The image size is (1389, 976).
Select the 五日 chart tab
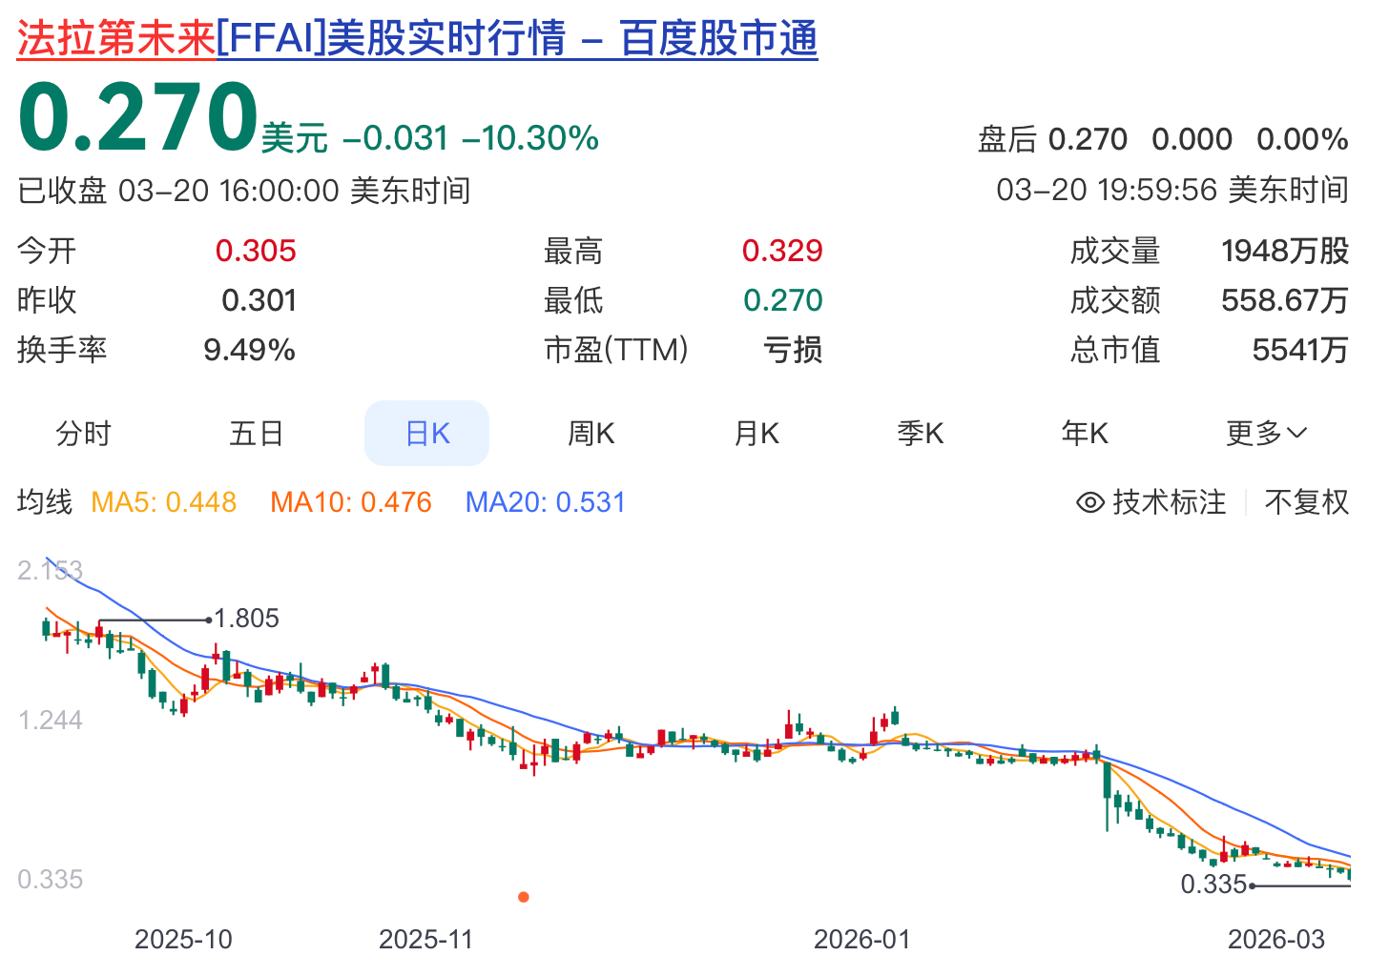point(257,434)
